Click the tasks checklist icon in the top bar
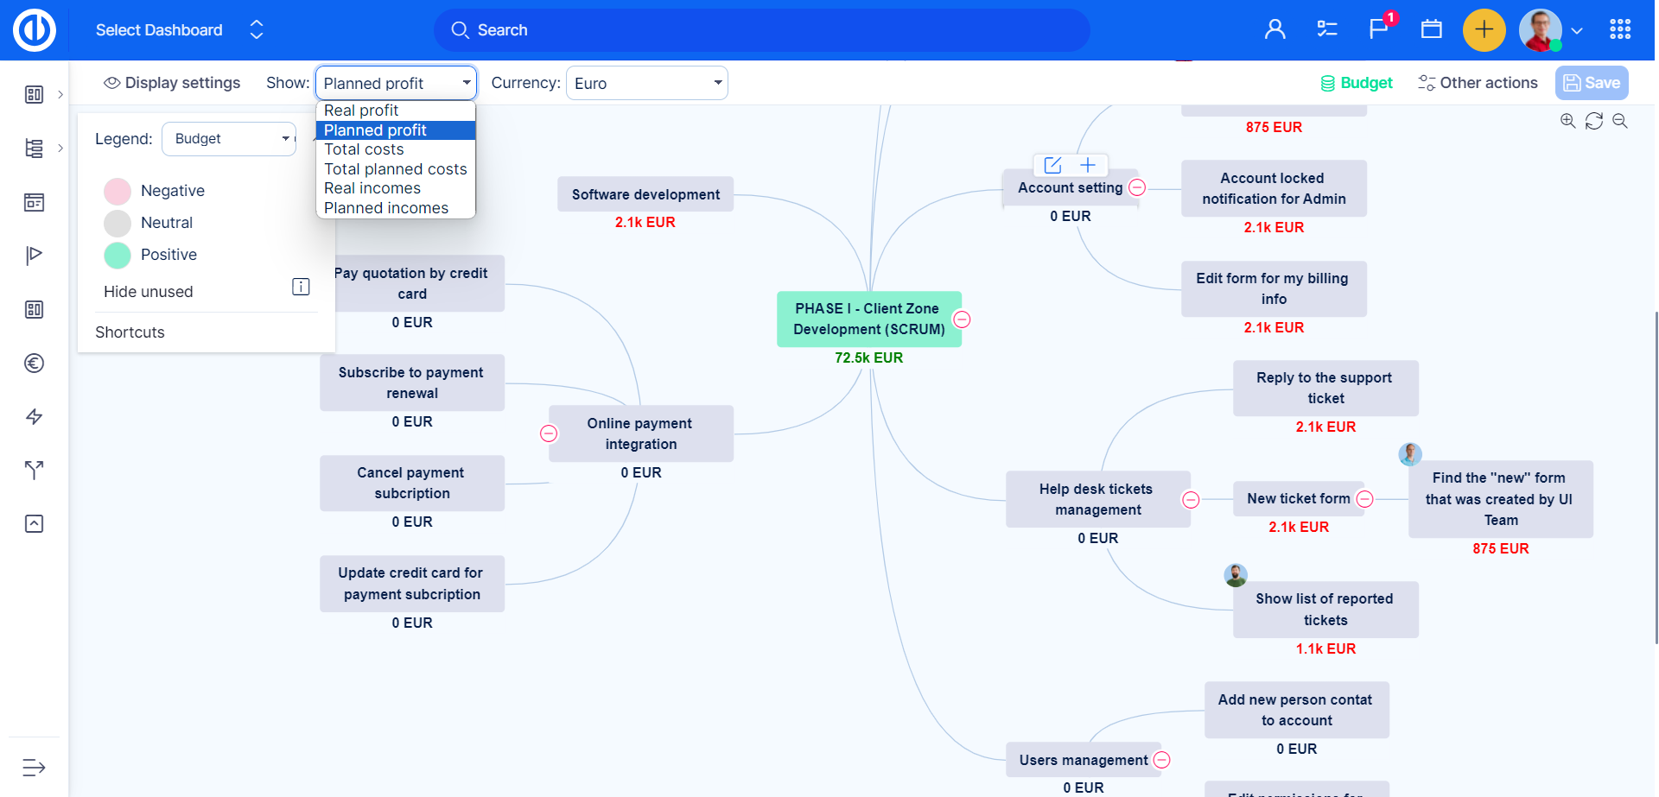 coord(1327,29)
